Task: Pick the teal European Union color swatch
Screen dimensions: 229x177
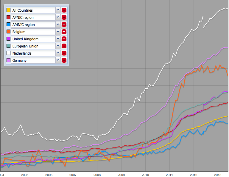Action: point(8,46)
